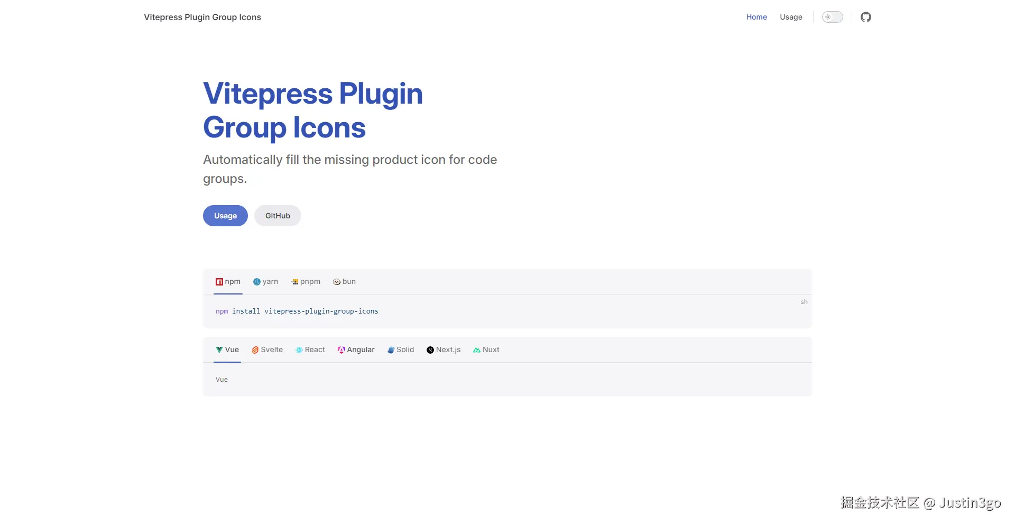Screen dimensions: 1015x525
Task: Click the Angular logo icon
Action: click(x=342, y=350)
